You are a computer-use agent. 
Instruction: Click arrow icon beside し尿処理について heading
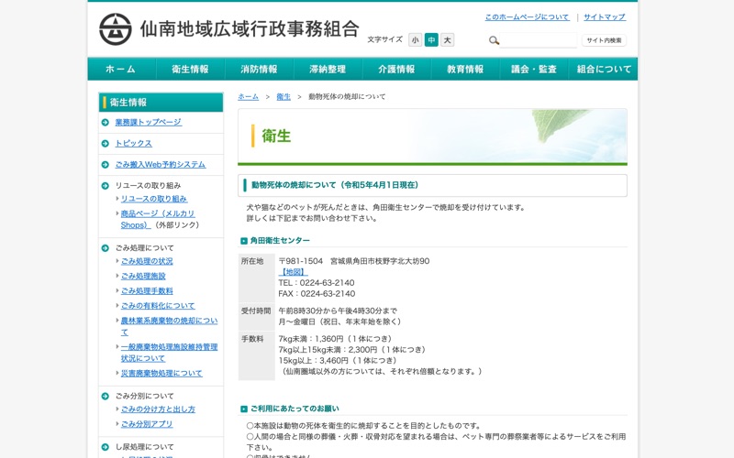pos(106,447)
